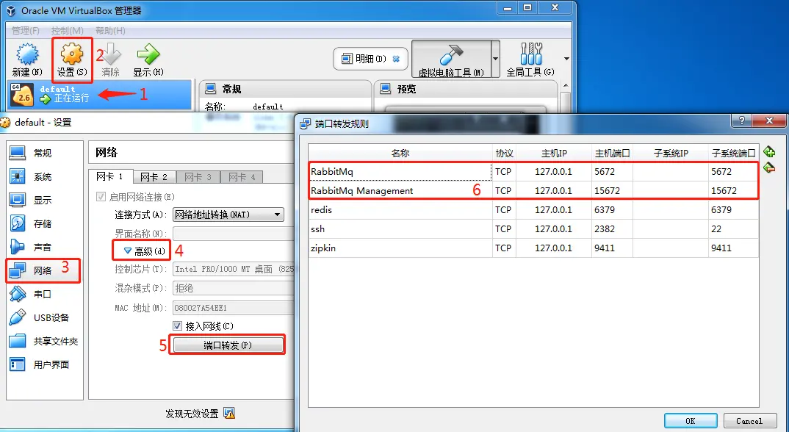This screenshot has width=789, height=432.
Task: Click 主机端口 column header
Action: 612,153
